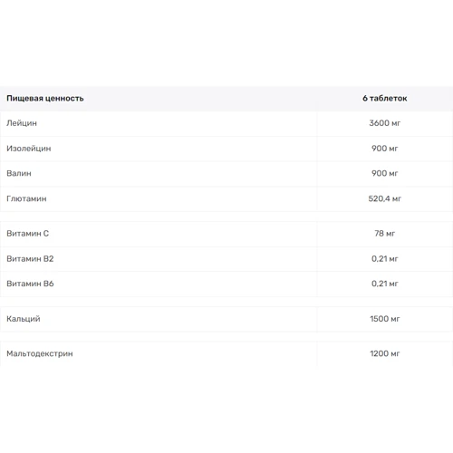Select the 3600 мг value

tap(385, 123)
